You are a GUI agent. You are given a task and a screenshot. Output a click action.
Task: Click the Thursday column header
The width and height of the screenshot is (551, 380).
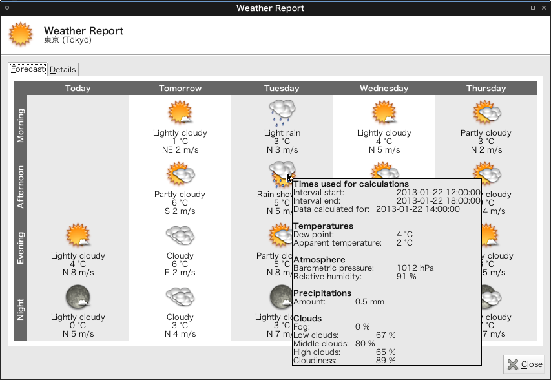coord(486,89)
